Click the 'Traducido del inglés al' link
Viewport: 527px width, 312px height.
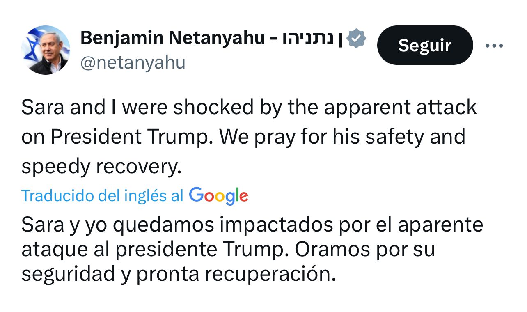pos(102,196)
